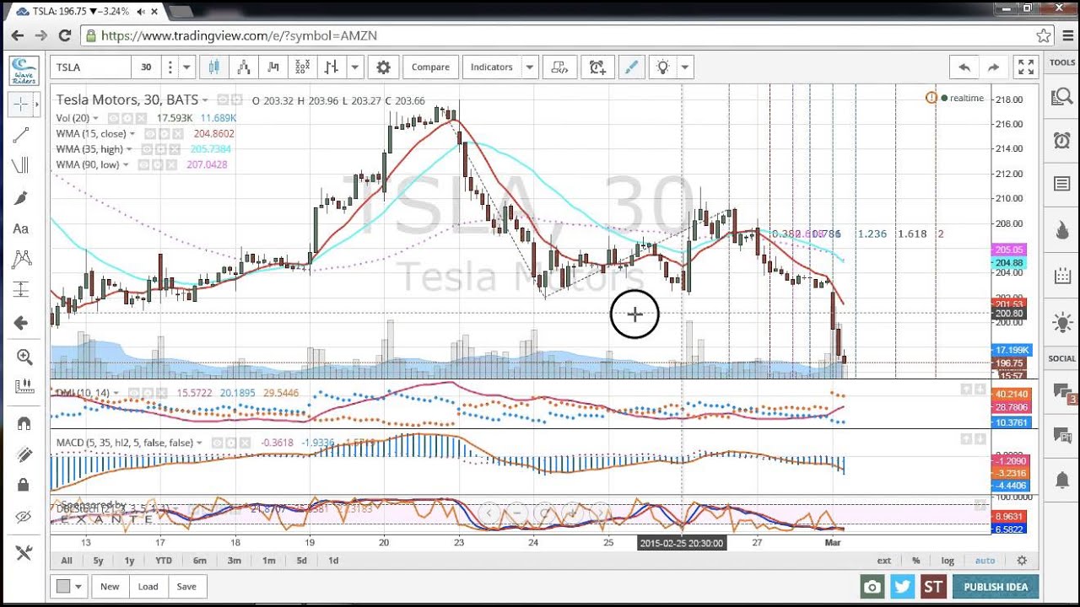
Task: Open alerts alarm clock in sidebar
Action: pos(1062,140)
